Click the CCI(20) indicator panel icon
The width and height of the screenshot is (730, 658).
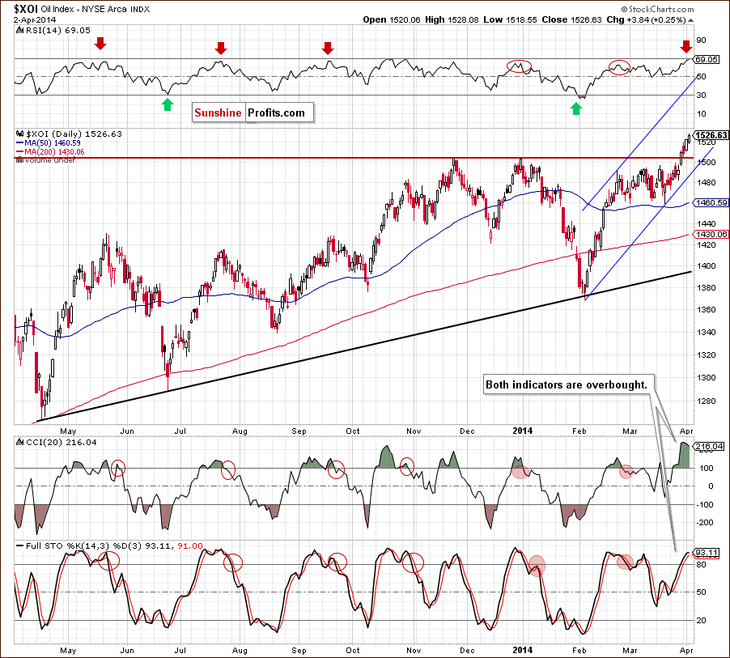[x=19, y=442]
